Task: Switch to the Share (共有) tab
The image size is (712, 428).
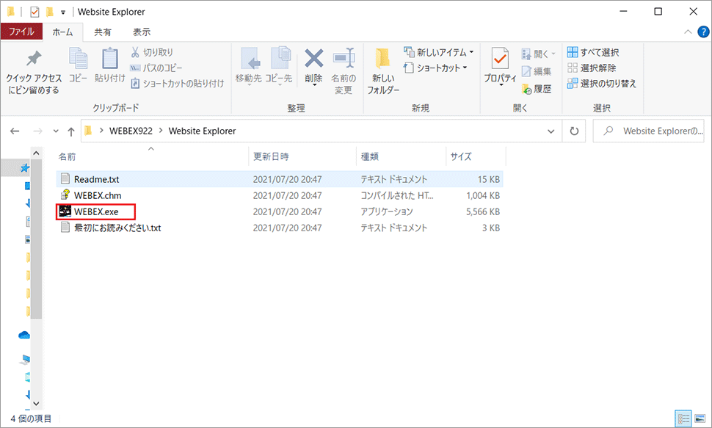Action: pos(103,32)
